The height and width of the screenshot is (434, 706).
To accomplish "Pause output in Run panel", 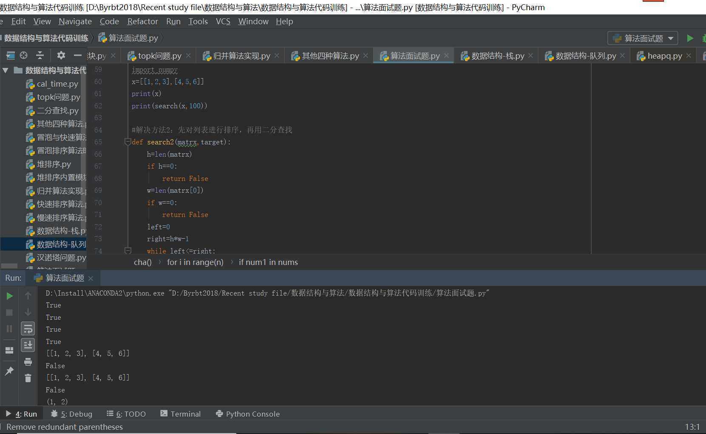I will pyautogui.click(x=9, y=329).
